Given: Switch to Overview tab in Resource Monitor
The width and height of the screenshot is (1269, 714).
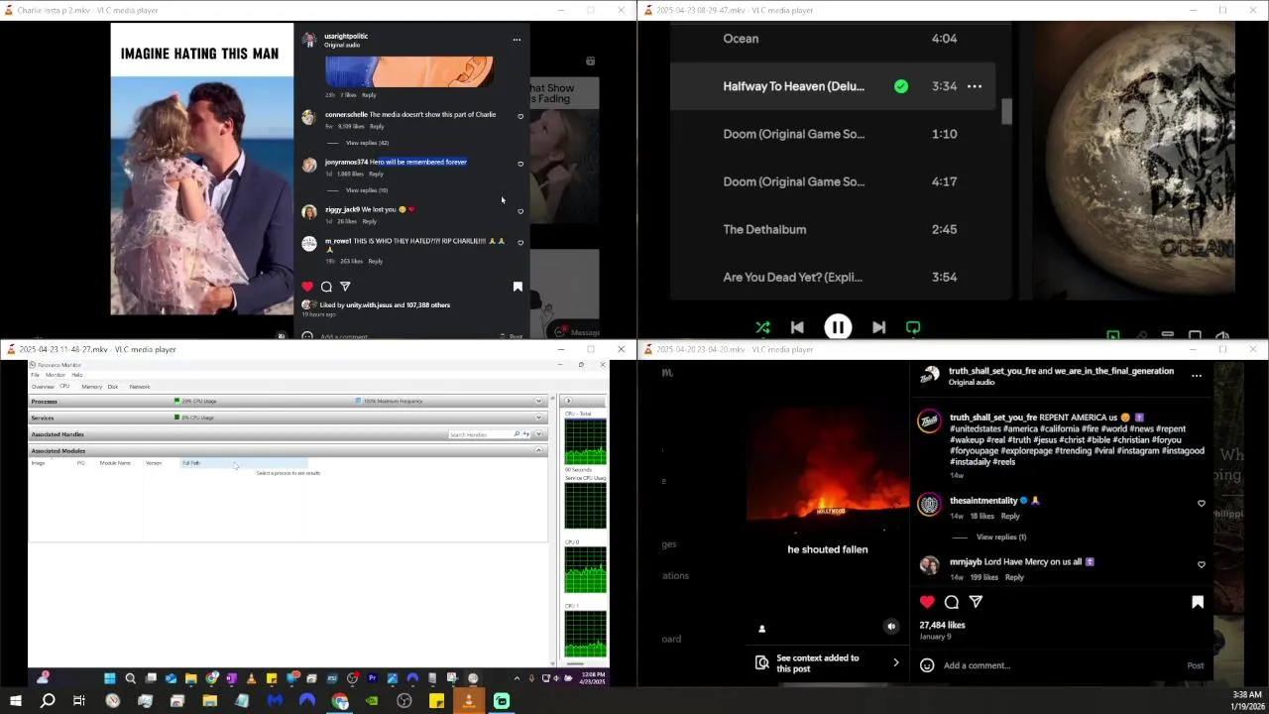Looking at the screenshot, I should [x=43, y=387].
